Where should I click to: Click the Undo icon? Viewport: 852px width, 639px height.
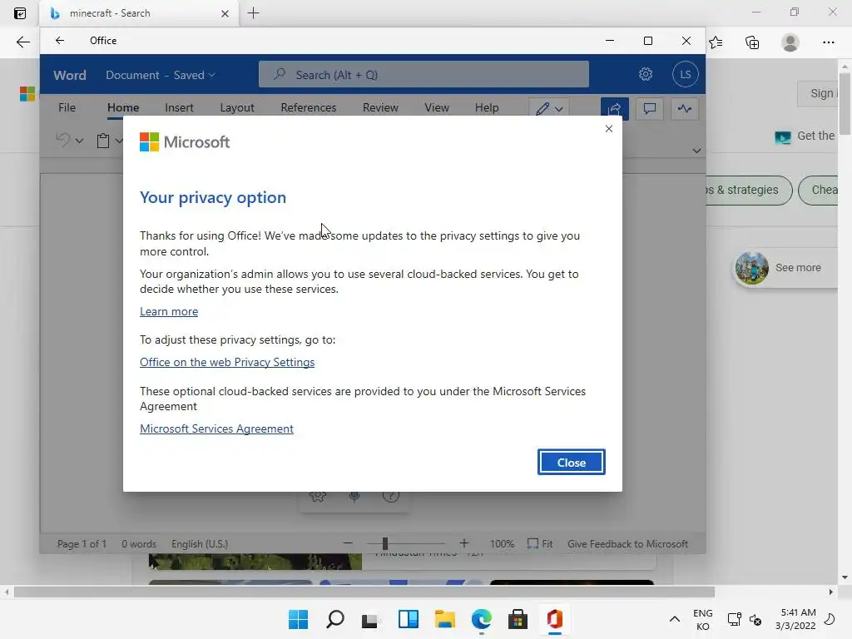pyautogui.click(x=62, y=140)
